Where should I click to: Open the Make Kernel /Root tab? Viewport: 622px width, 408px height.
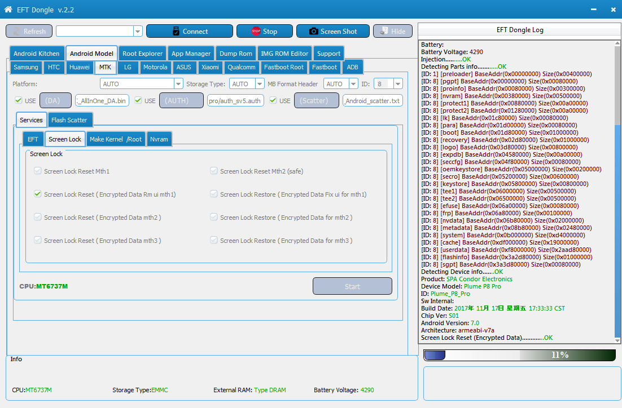tap(116, 139)
